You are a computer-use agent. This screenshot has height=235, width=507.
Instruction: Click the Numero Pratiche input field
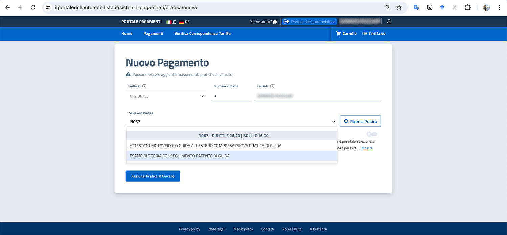232,96
